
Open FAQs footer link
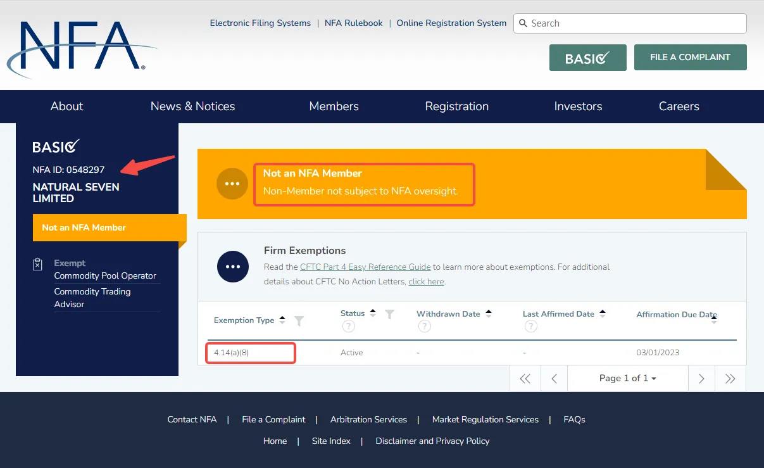coord(574,419)
